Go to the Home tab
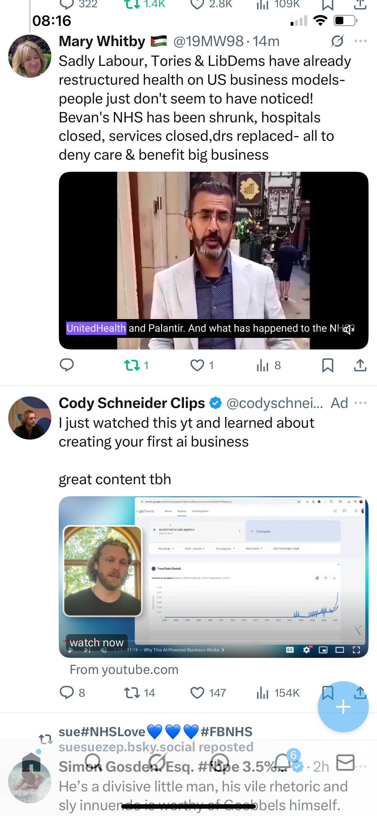This screenshot has width=377, height=816. 31,763
